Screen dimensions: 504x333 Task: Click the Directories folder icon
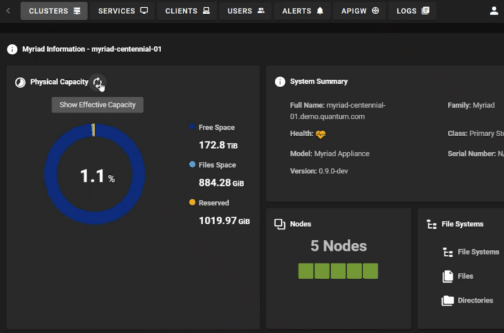[447, 301]
